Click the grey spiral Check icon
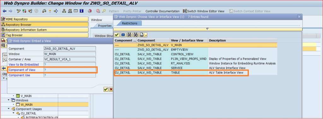323x119 pixels. point(36,11)
